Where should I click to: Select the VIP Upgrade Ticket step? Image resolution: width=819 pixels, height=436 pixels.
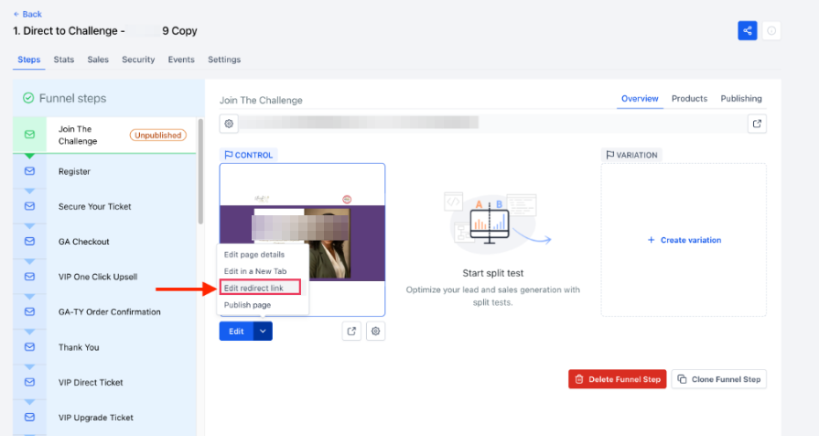coord(104,417)
